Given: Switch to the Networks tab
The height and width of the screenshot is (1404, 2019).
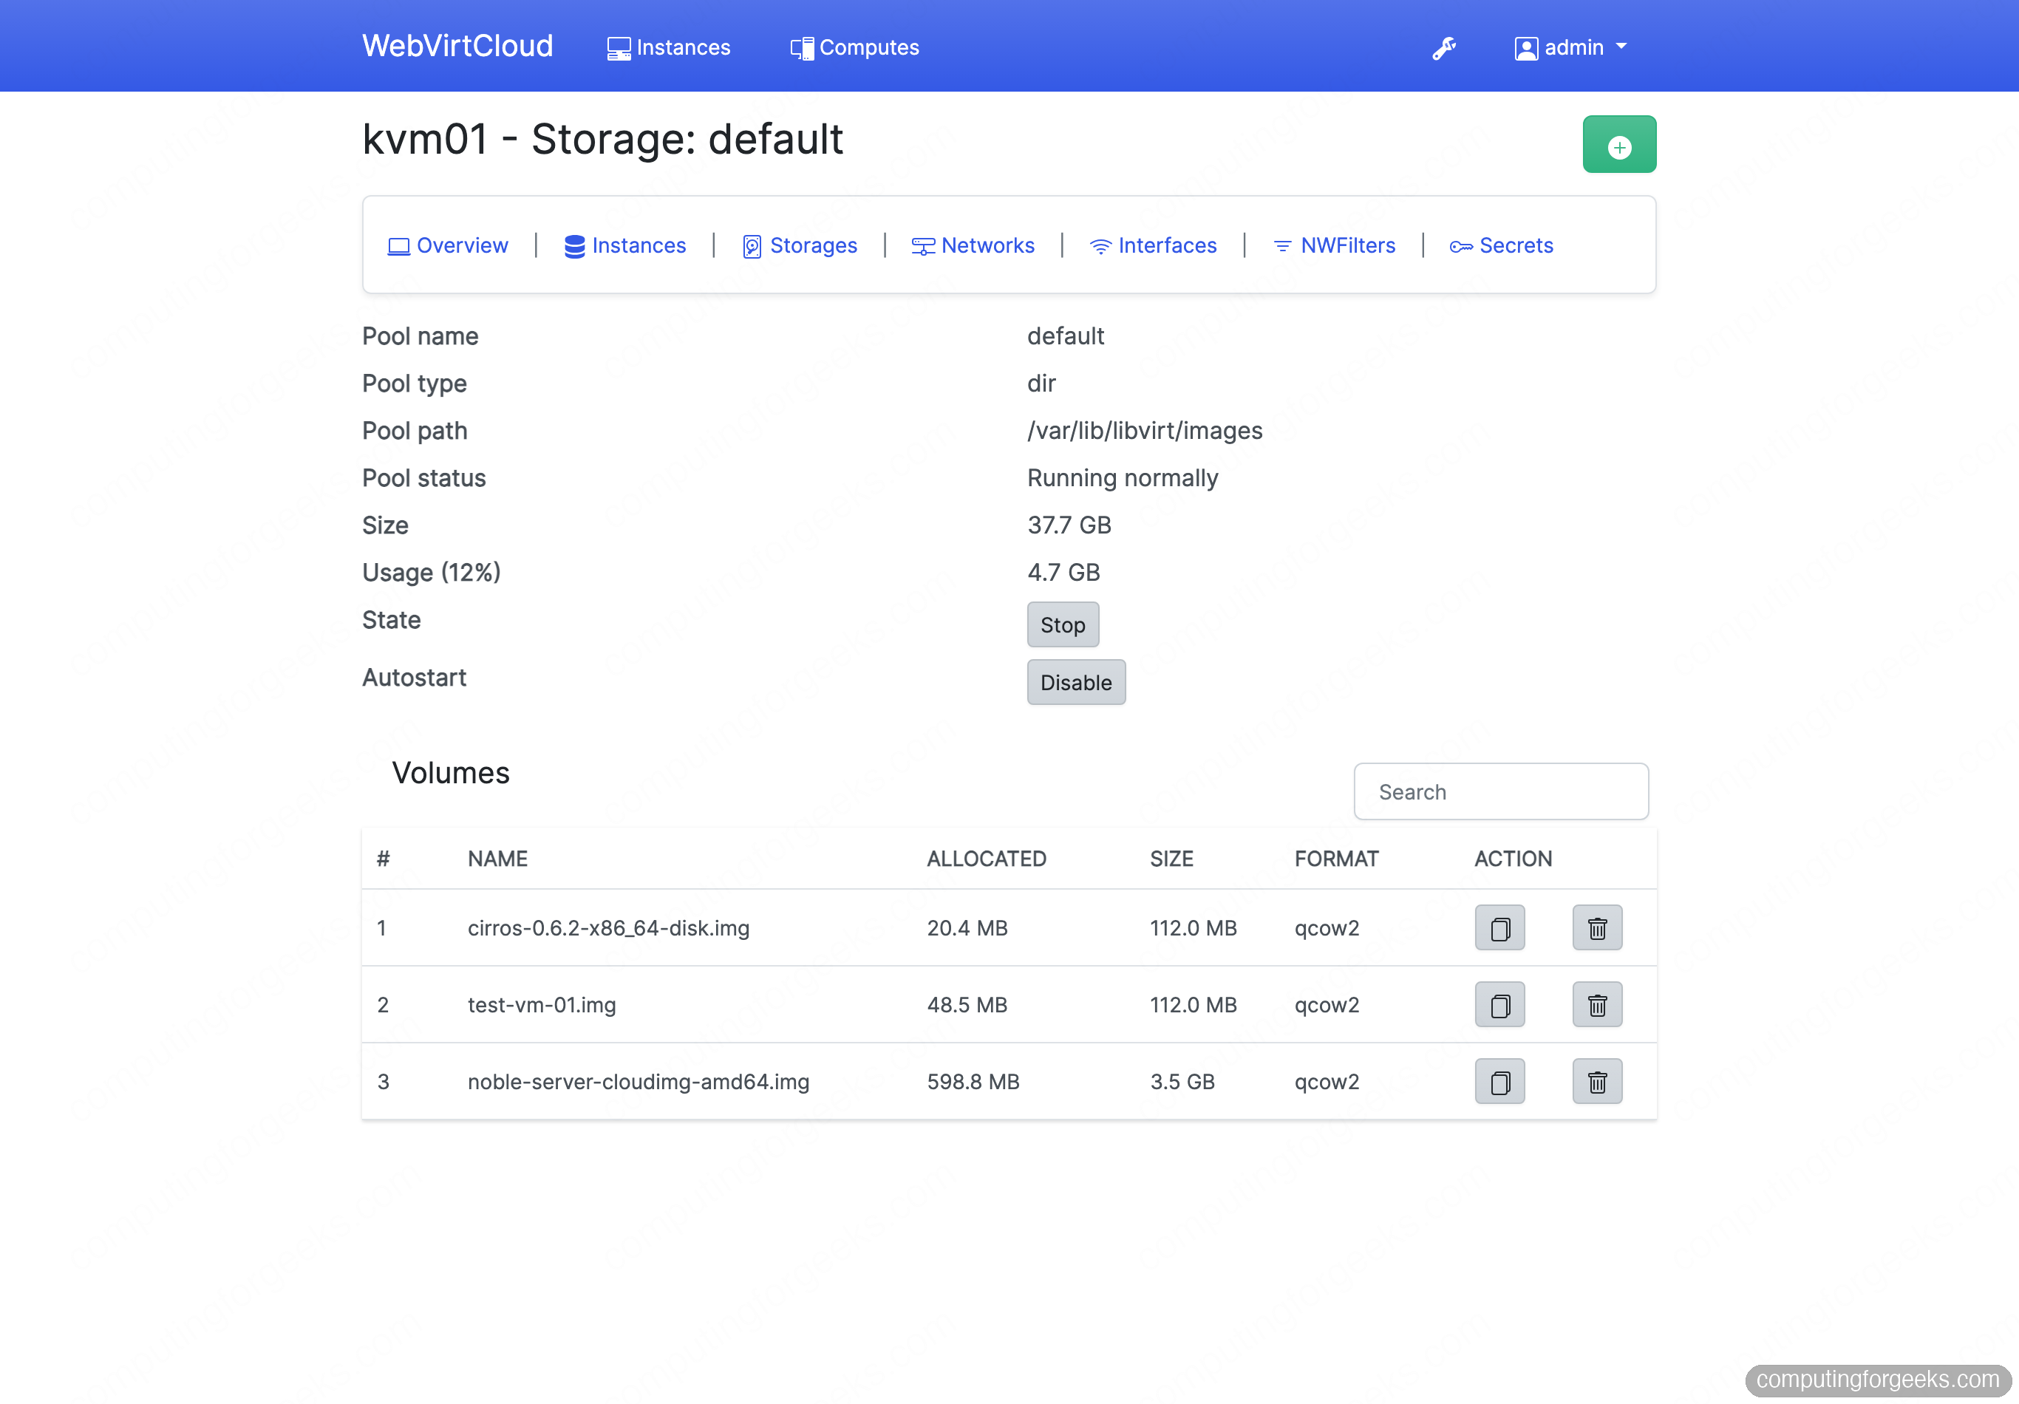Looking at the screenshot, I should pos(973,245).
